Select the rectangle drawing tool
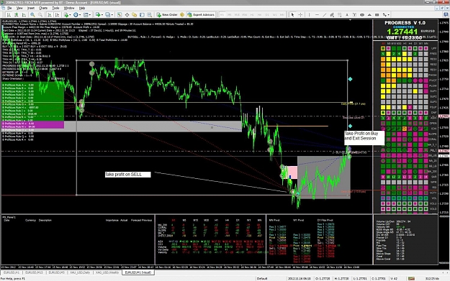Screen dimensions: 450x281 tap(377, 14)
